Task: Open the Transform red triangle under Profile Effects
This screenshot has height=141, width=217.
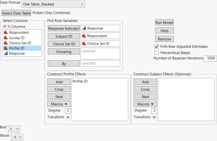Action: (x=68, y=117)
